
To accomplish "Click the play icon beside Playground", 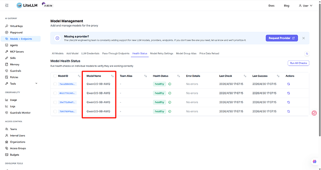I will (x=7, y=33).
